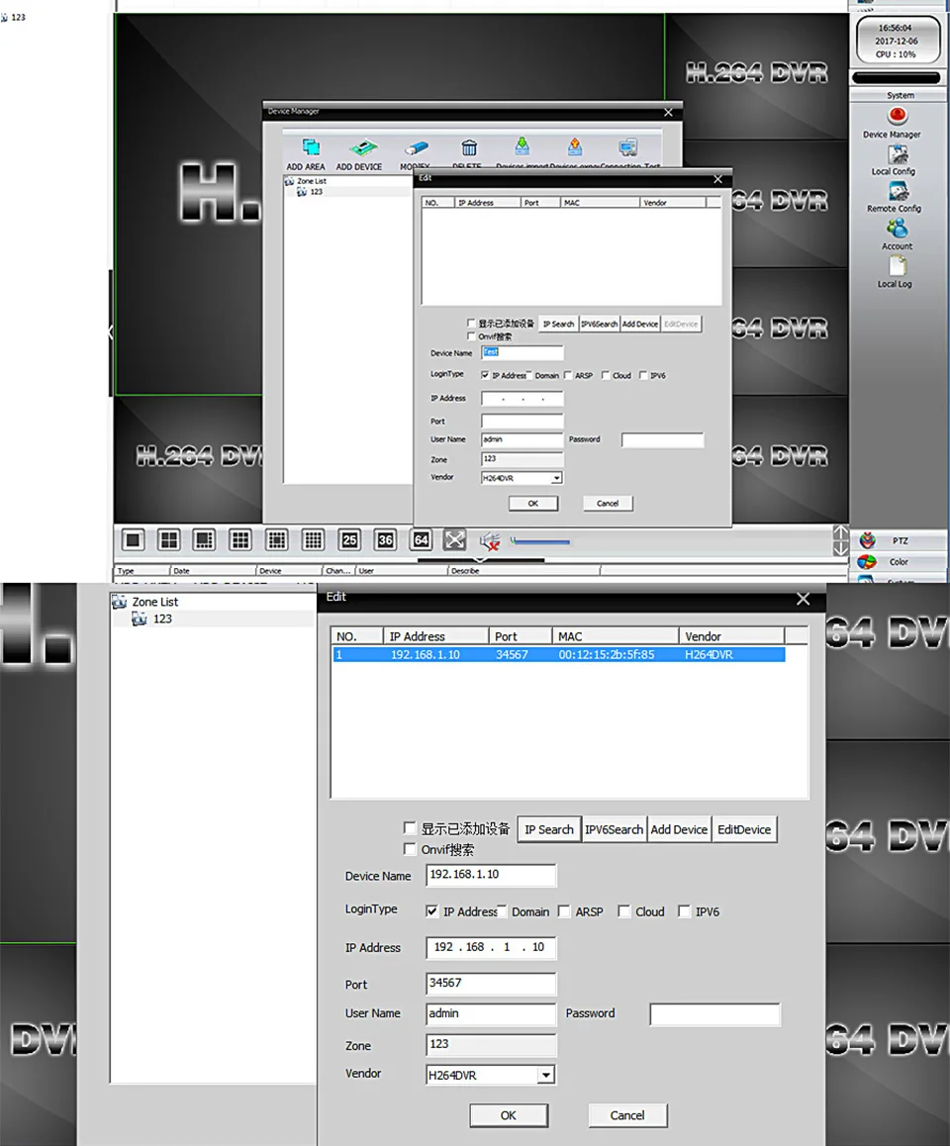Click the DELETE trash bin icon
This screenshot has width=950, height=1146.
[x=469, y=147]
